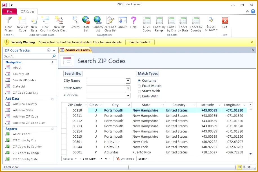Click the Adjuntas city cell
258x172 pixels.
point(111,152)
